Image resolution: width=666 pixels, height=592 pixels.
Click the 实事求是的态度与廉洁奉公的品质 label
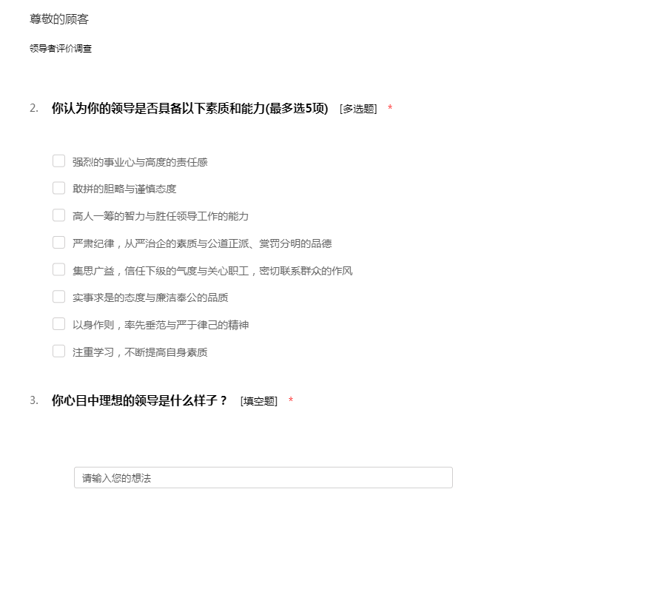(150, 297)
